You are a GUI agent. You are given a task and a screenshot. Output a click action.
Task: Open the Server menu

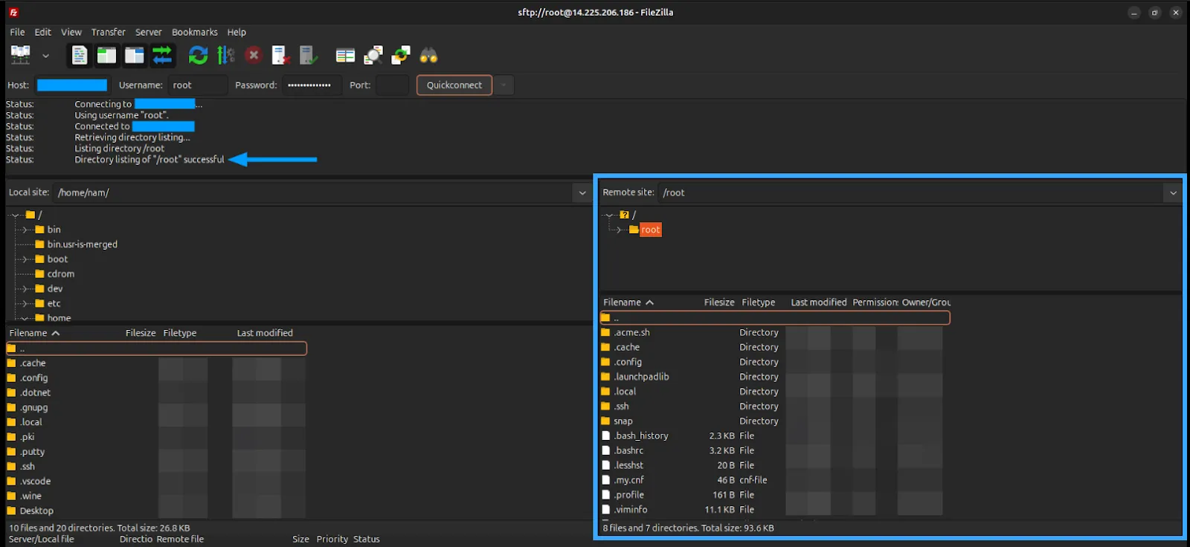[x=149, y=32]
